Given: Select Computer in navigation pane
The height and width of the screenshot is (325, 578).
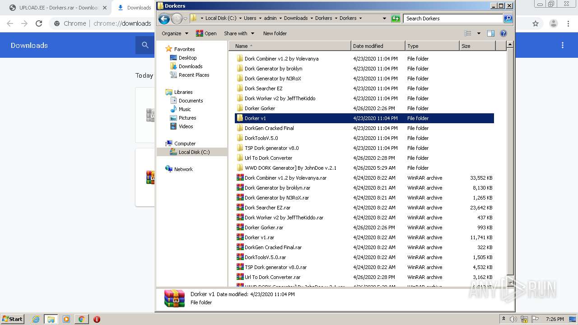Looking at the screenshot, I should tap(185, 144).
